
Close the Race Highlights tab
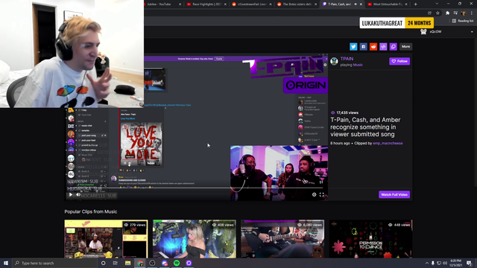point(225,4)
